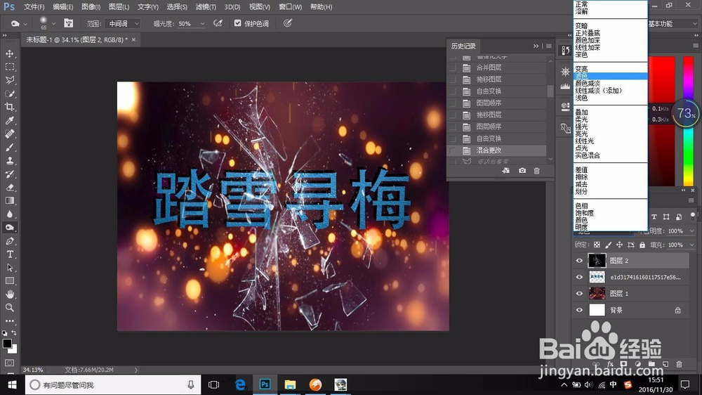Select the Brush tool
Image resolution: width=702 pixels, height=395 pixels.
(9, 148)
